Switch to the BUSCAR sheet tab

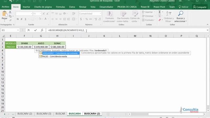(x=60, y=114)
